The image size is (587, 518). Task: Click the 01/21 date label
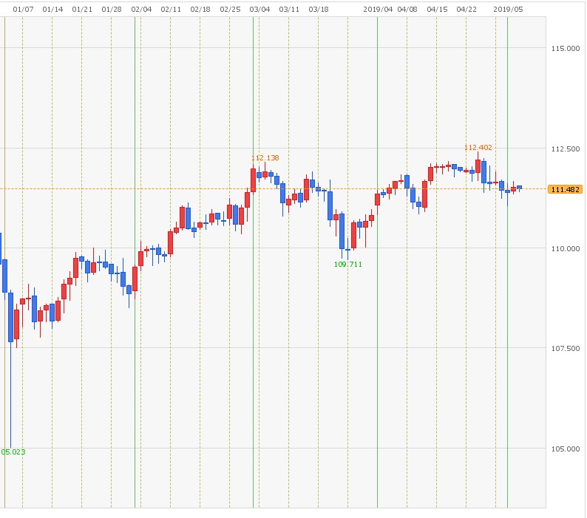82,10
